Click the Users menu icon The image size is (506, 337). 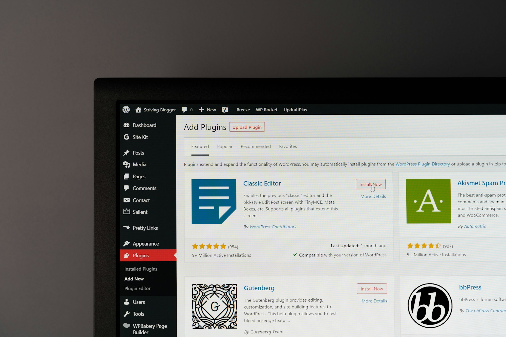coord(127,302)
